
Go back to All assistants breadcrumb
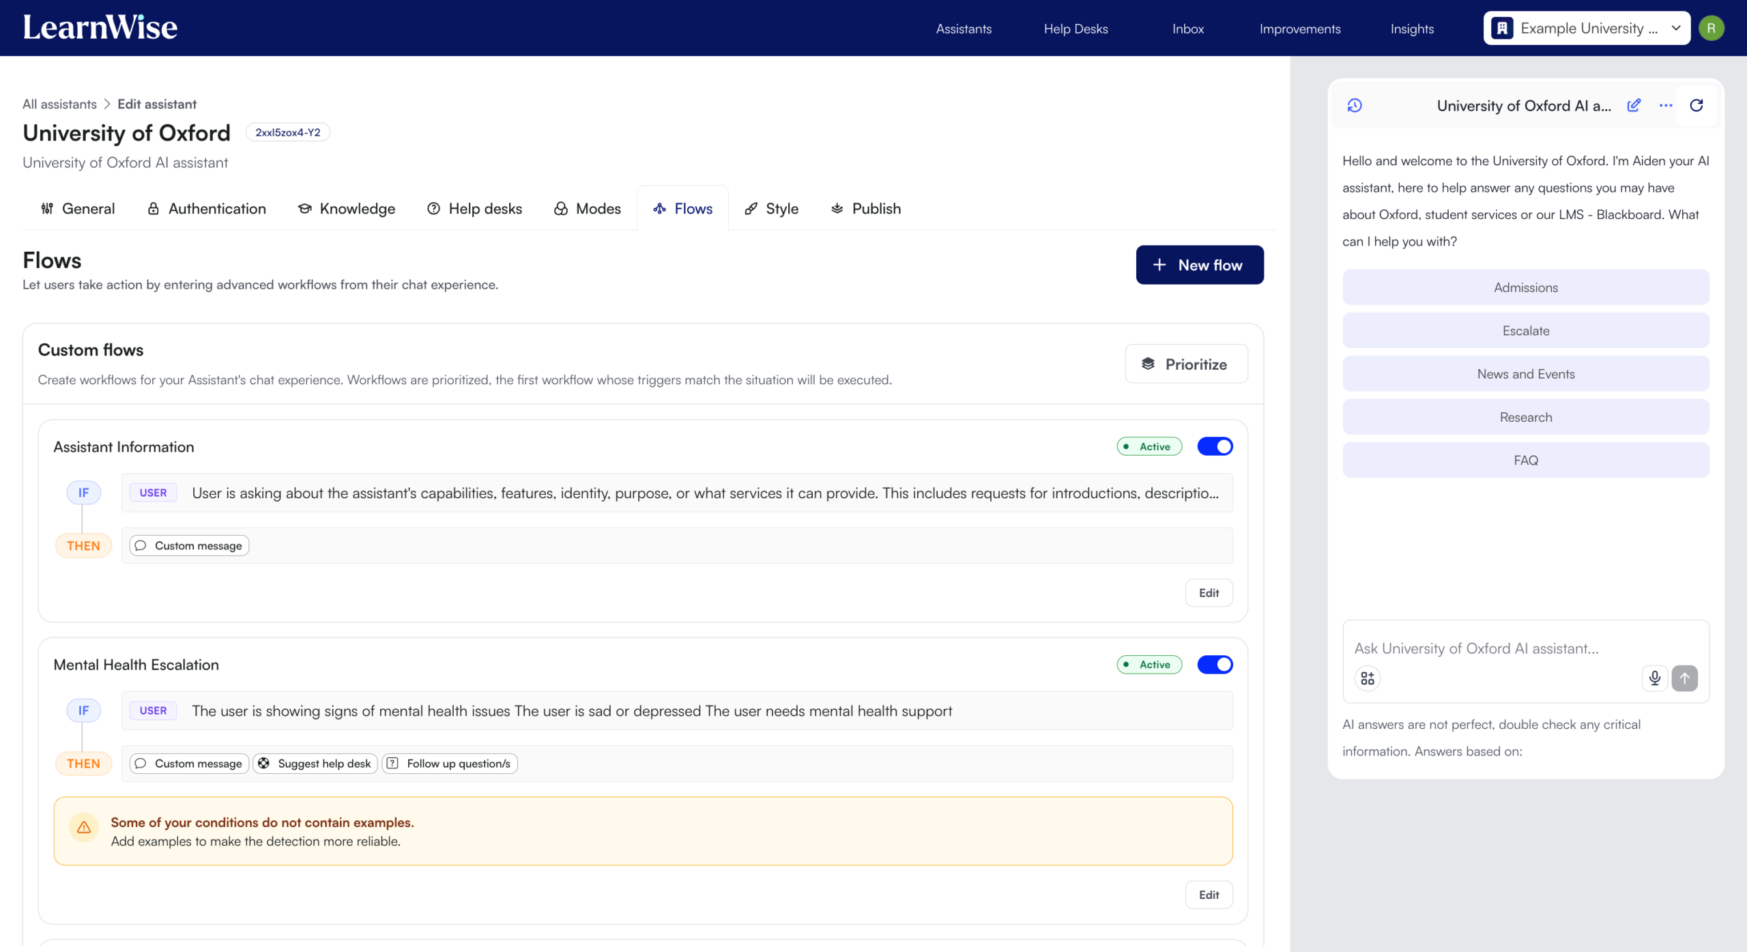tap(59, 104)
